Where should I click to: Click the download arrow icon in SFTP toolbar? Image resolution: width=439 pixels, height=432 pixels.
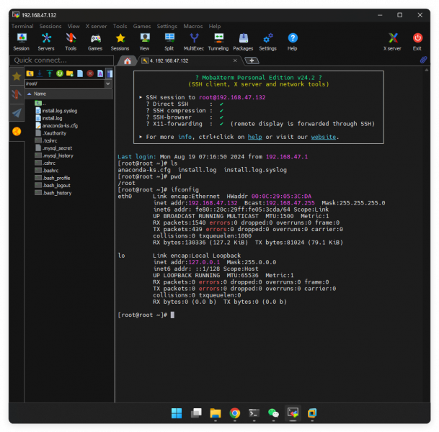[40, 73]
